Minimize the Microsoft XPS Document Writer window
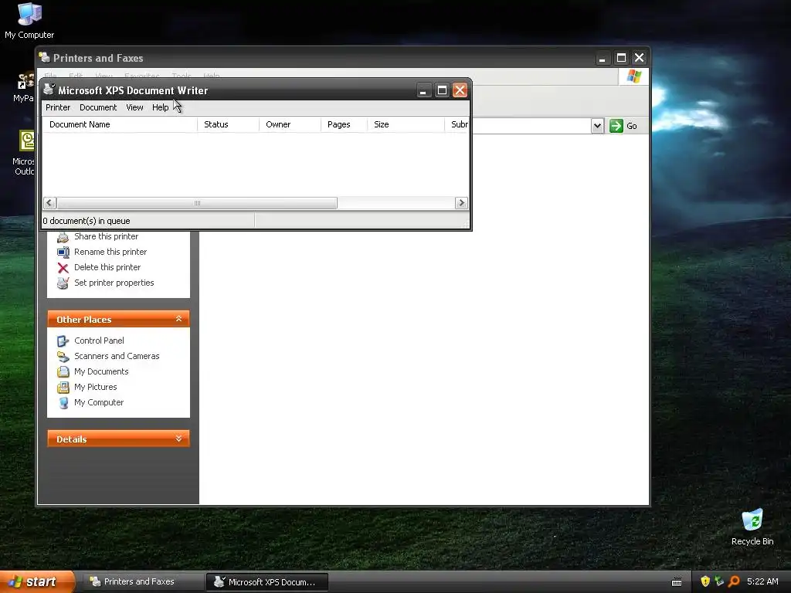Image resolution: width=791 pixels, height=593 pixels. [x=423, y=90]
